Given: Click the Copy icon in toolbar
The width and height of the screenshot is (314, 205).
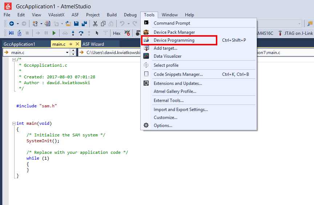Looking at the screenshot, I should point(103,24).
